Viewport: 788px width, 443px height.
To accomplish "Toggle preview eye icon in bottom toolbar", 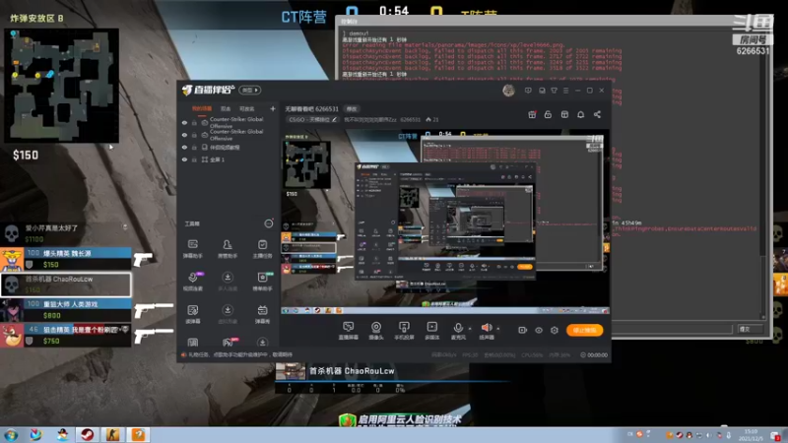I will click(539, 330).
